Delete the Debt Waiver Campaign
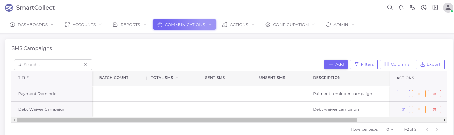 coord(434,109)
